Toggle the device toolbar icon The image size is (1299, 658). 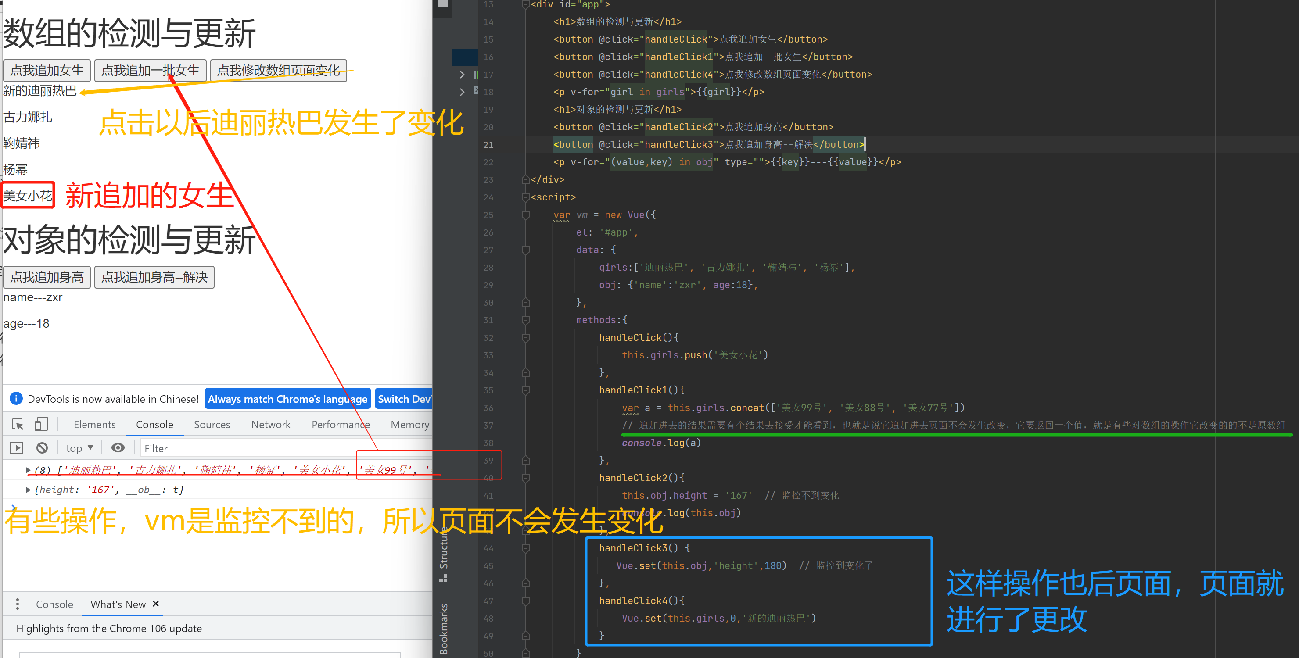(41, 424)
